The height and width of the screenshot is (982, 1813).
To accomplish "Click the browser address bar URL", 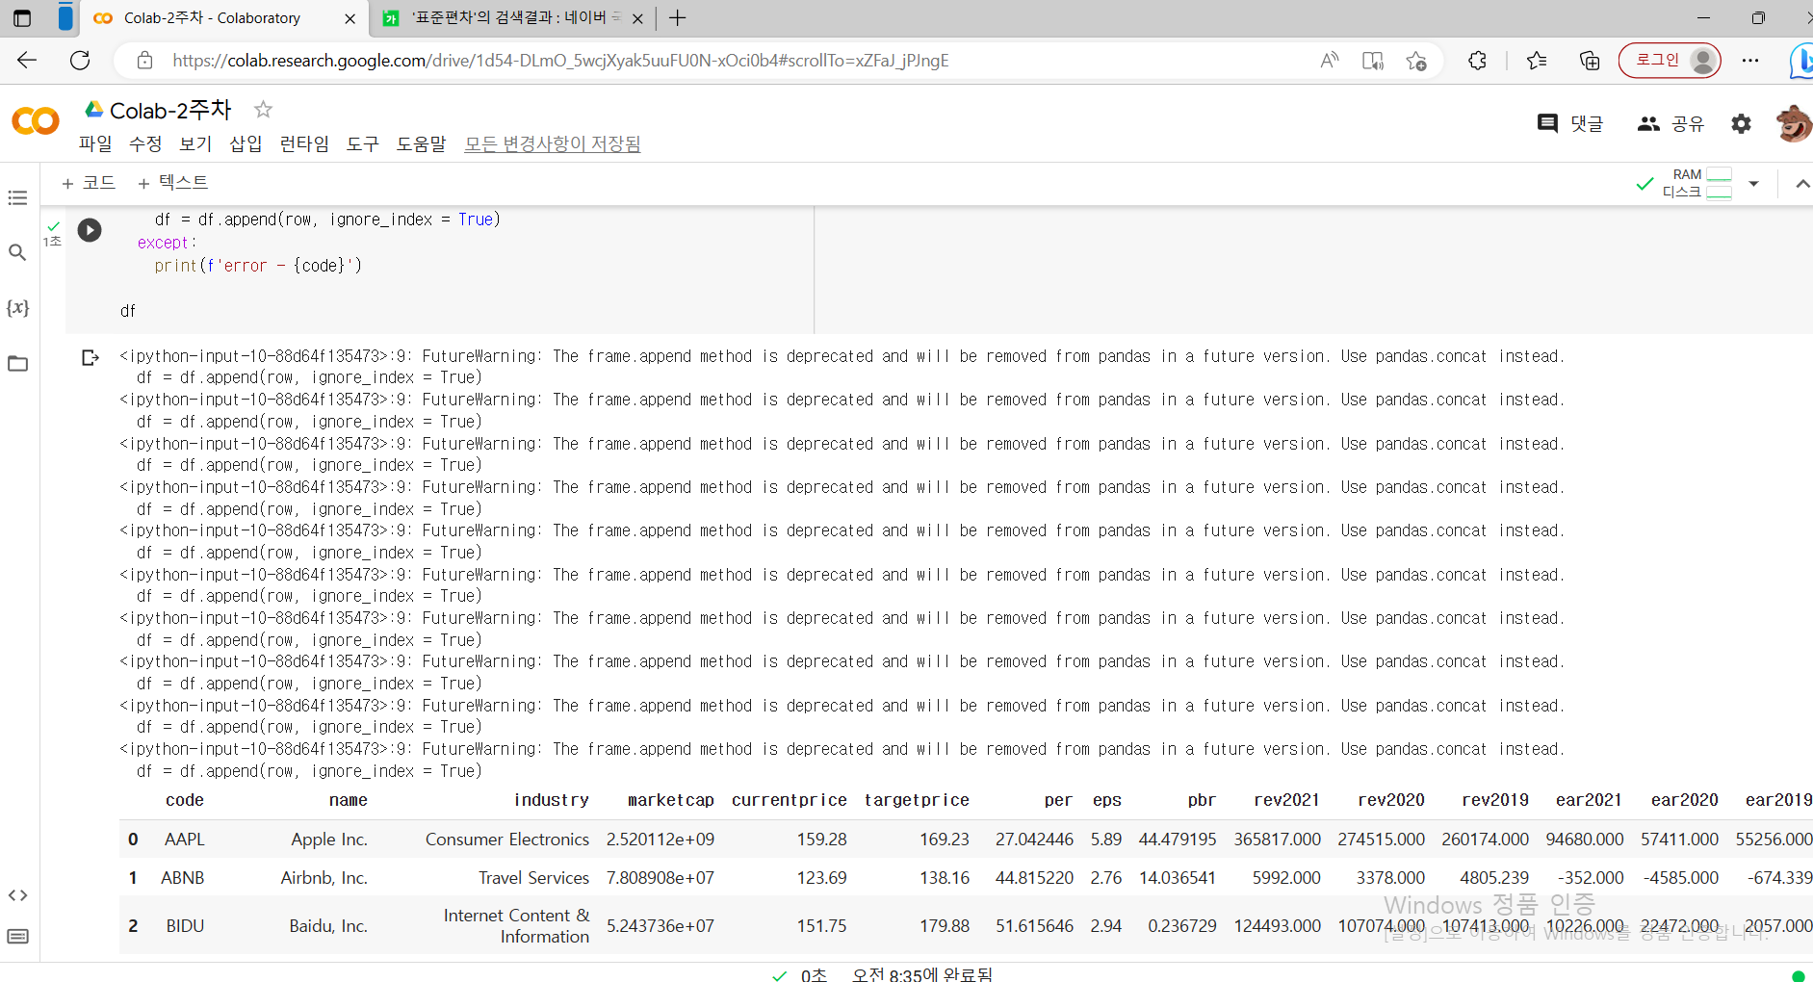I will pos(560,61).
